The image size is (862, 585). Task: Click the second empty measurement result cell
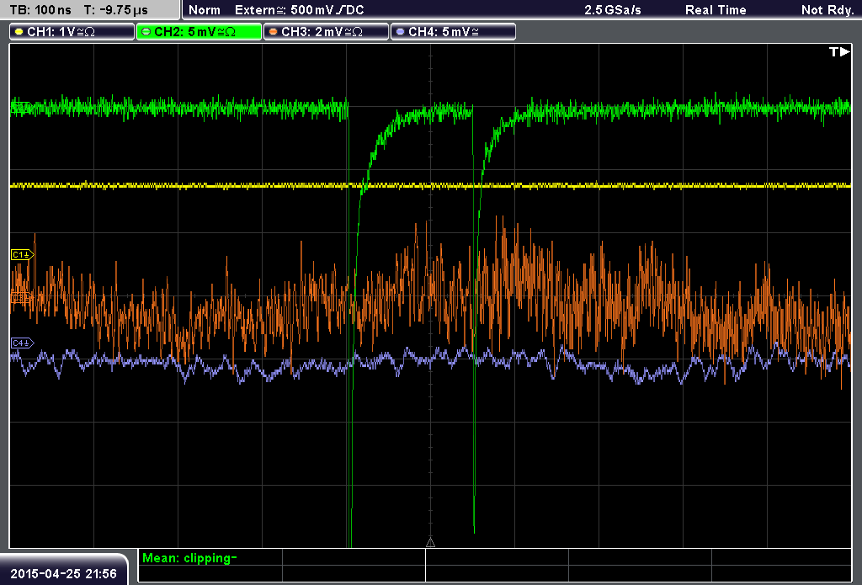coord(497,557)
